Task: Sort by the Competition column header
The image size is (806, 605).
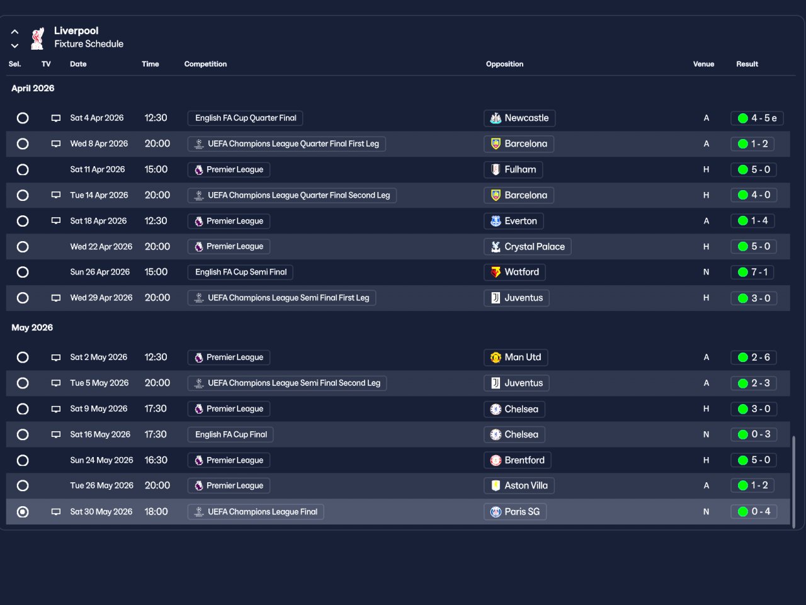Action: (205, 64)
